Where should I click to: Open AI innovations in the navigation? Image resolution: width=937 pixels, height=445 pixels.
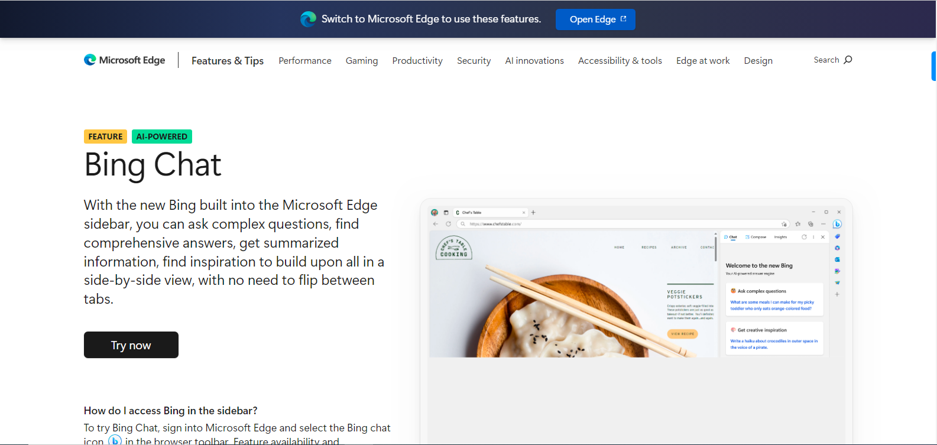coord(534,61)
